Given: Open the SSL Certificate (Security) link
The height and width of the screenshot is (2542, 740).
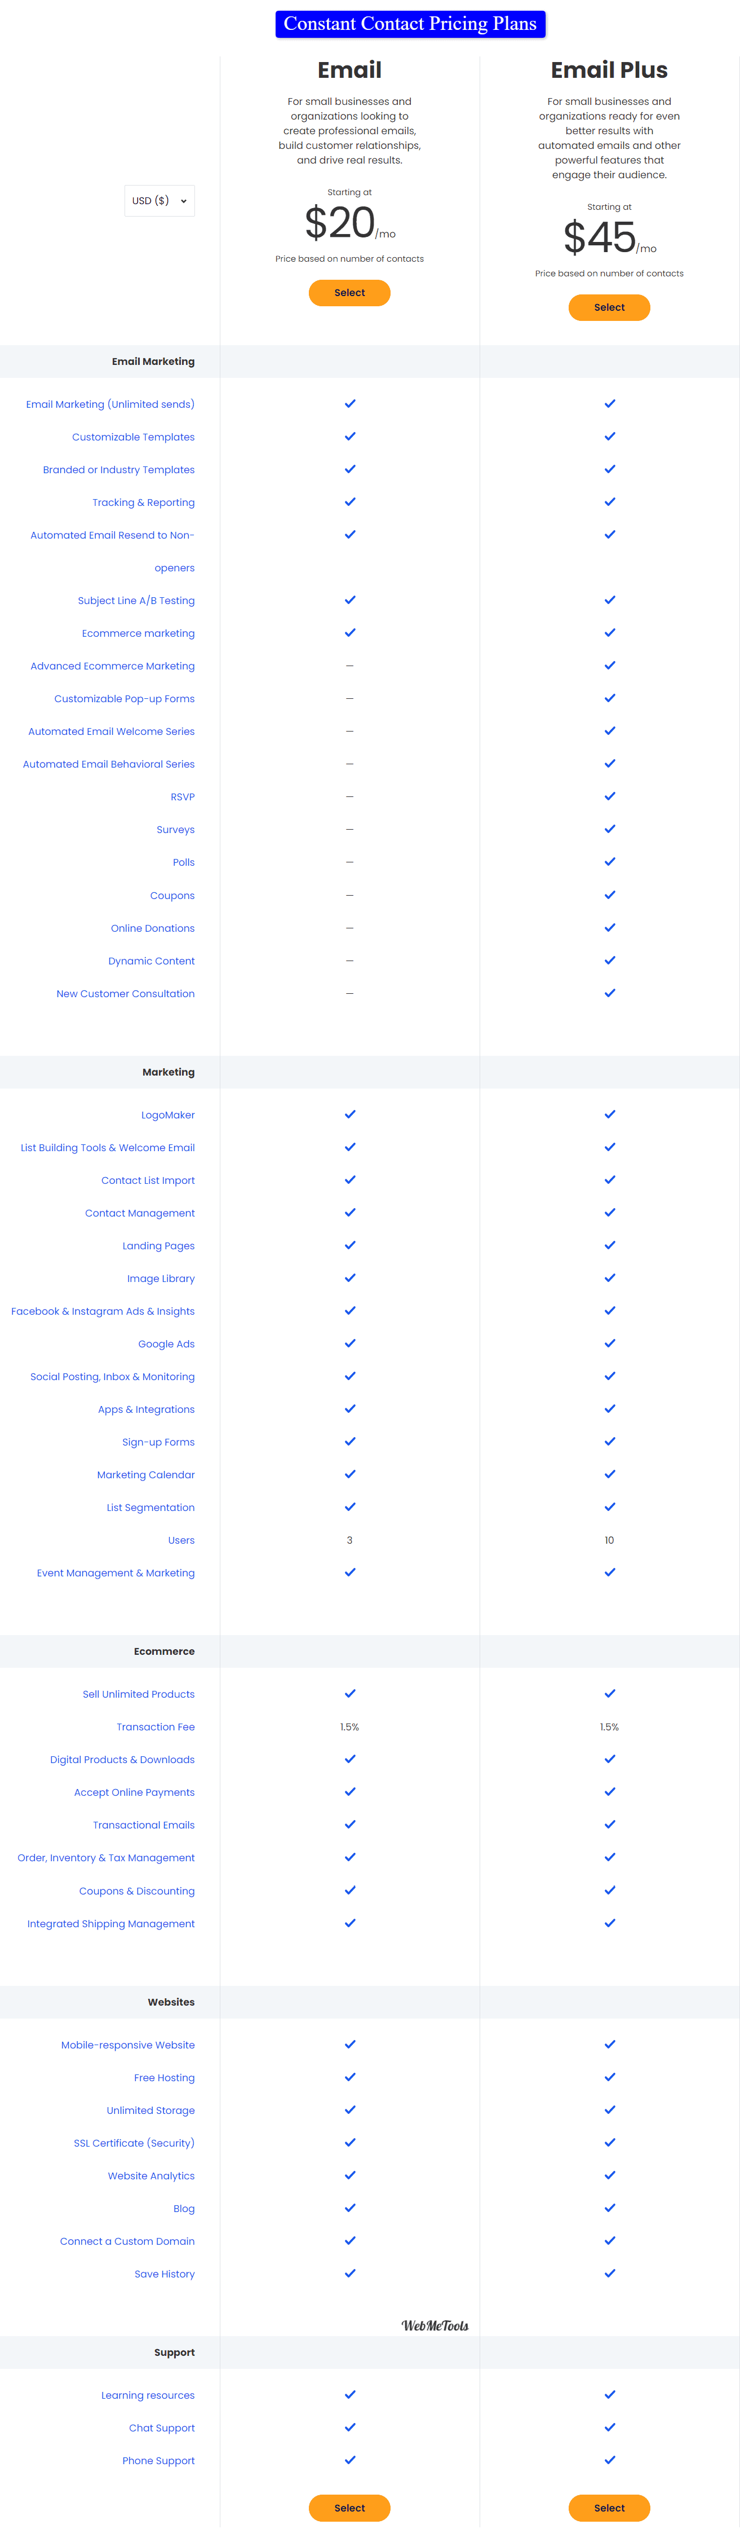Looking at the screenshot, I should click(134, 2143).
